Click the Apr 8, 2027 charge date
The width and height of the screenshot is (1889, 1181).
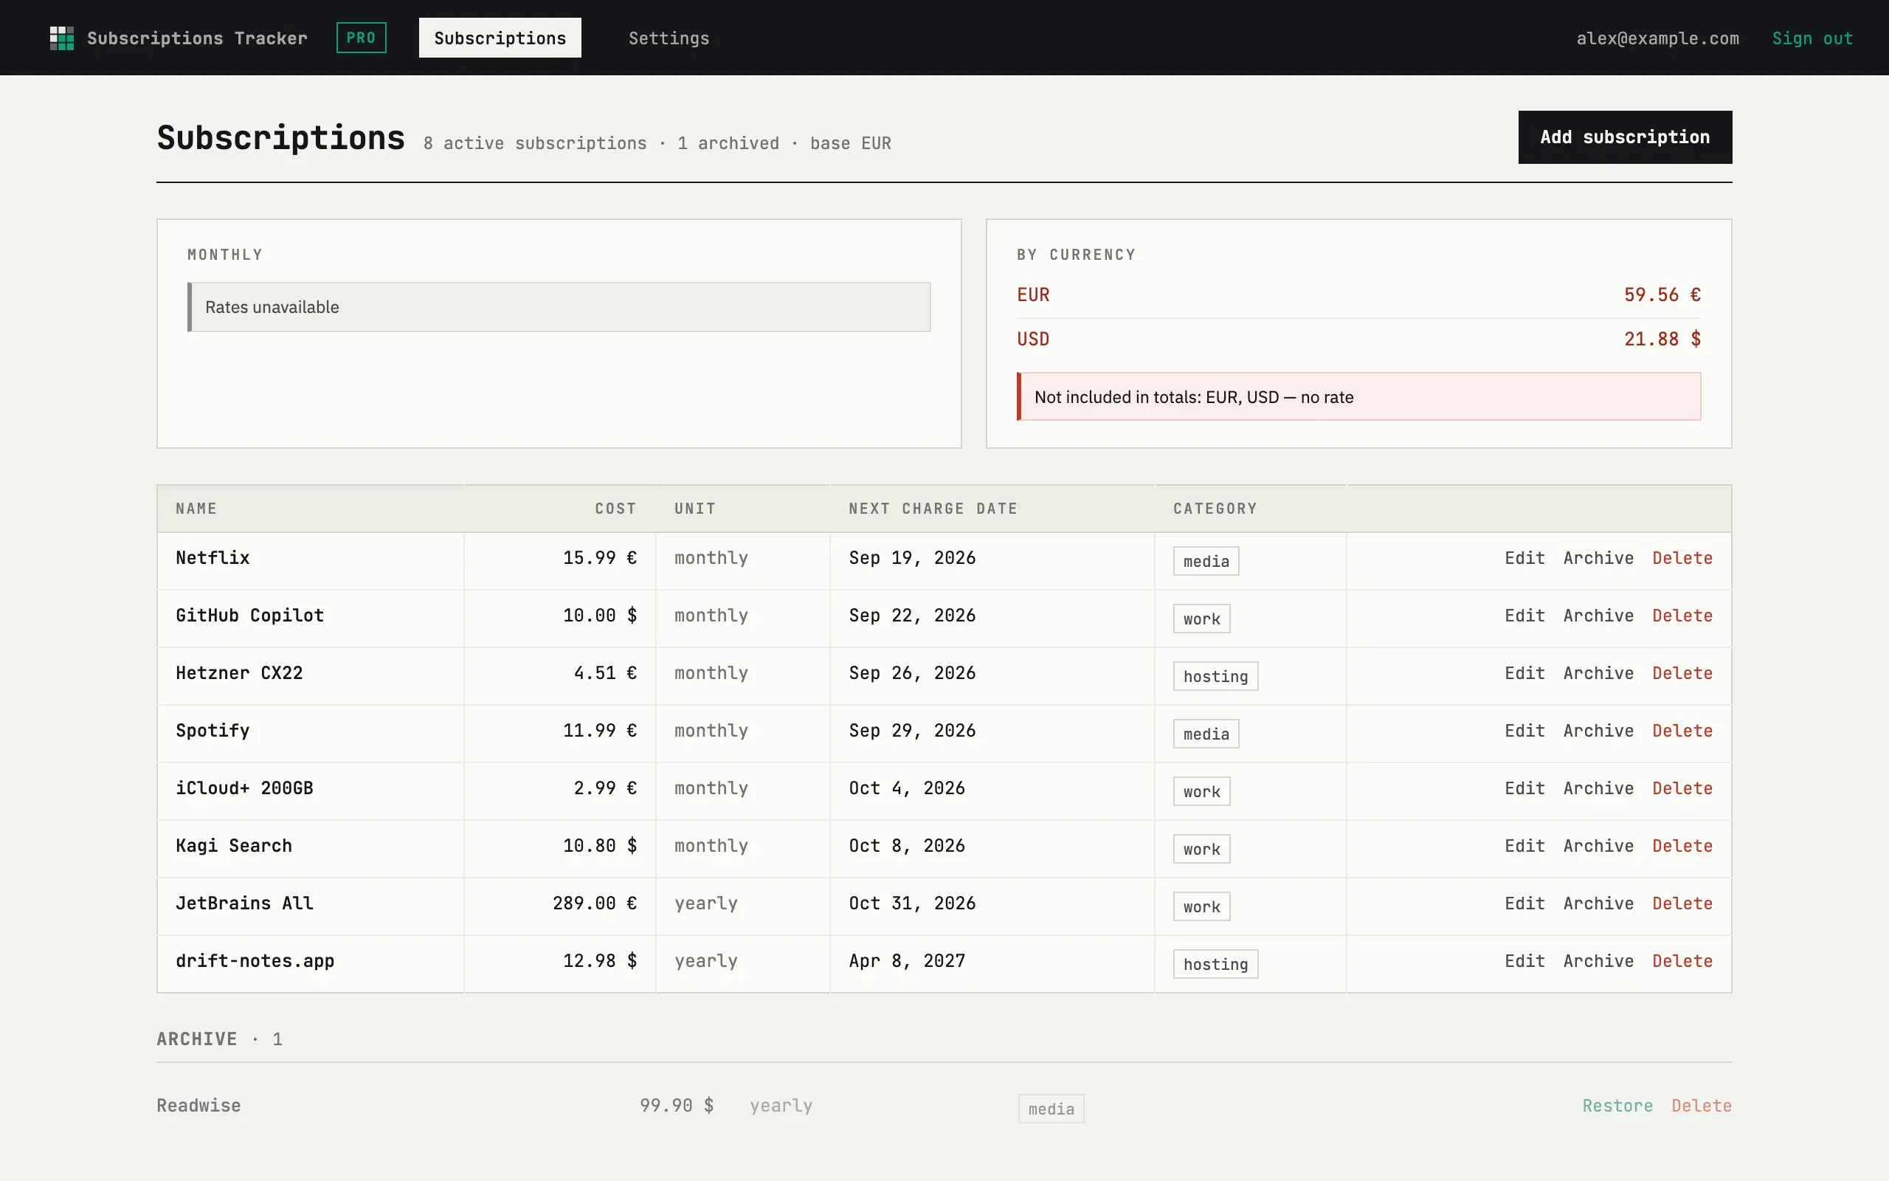pos(907,961)
